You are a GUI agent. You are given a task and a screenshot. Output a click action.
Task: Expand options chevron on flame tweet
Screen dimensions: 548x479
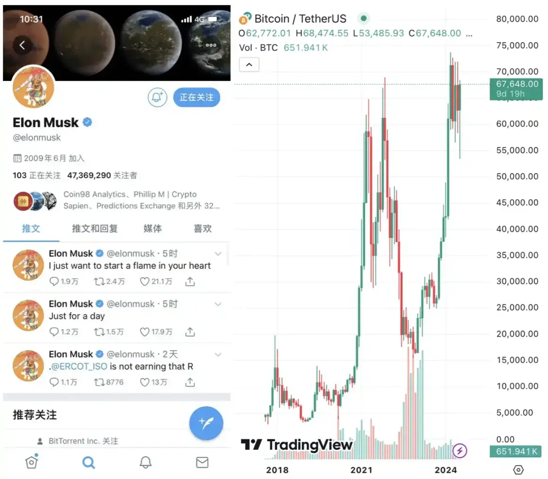(218, 254)
